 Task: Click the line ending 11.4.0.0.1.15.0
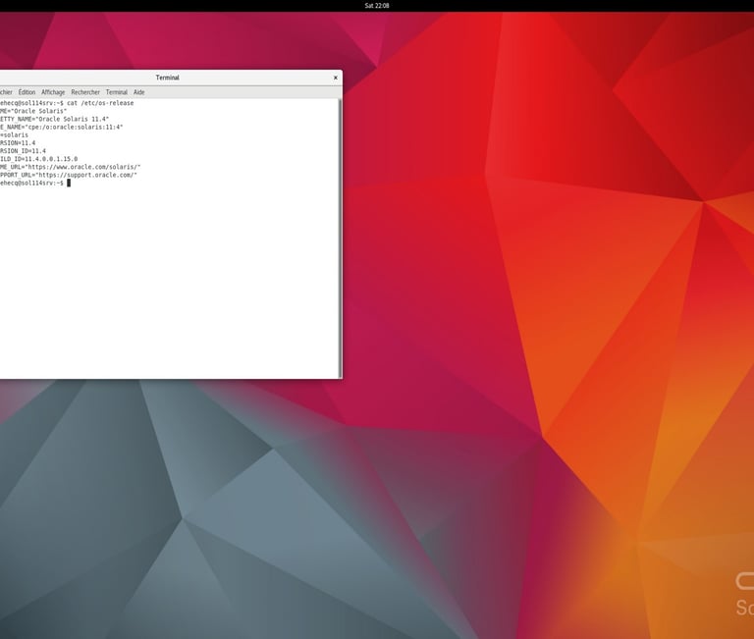(38, 159)
